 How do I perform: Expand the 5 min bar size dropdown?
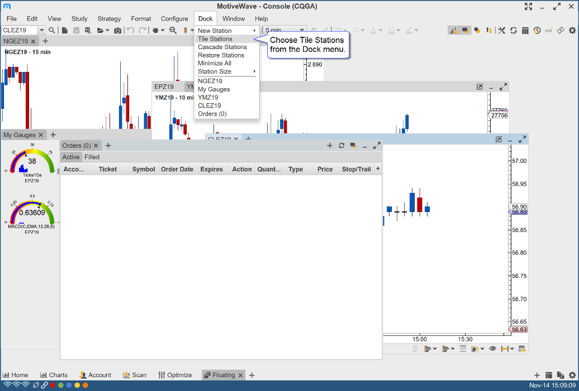tap(302, 30)
